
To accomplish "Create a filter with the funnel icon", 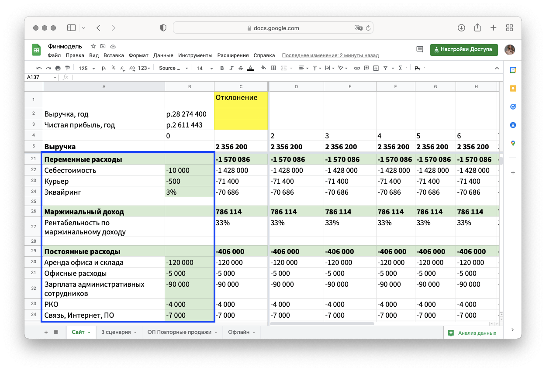I will pos(386,68).
